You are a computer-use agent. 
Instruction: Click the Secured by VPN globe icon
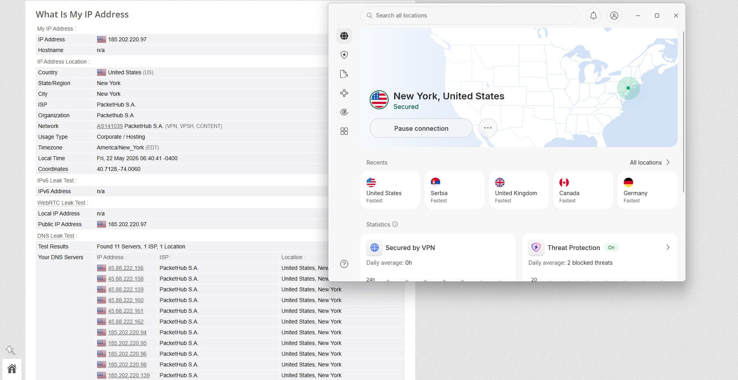click(374, 248)
